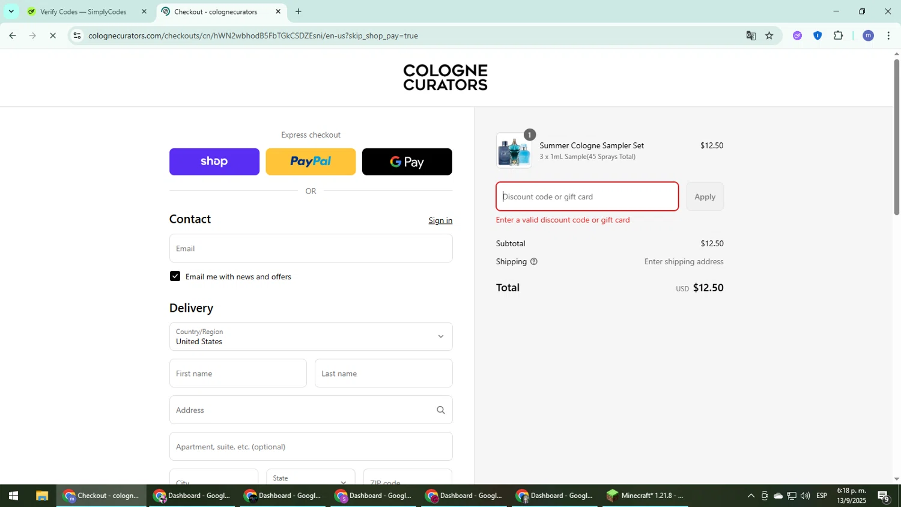
Task: Stop loading the page
Action: click(x=53, y=36)
